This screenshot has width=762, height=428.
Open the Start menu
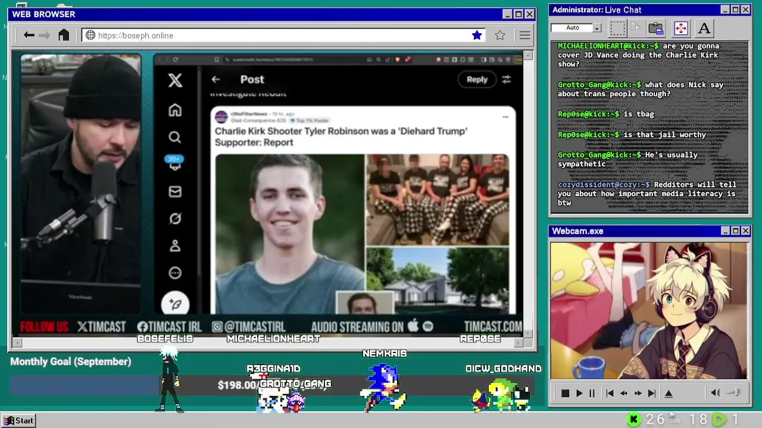18,420
